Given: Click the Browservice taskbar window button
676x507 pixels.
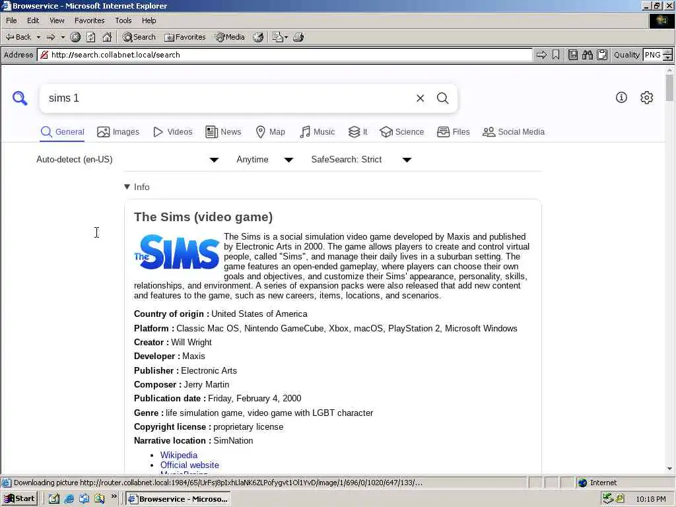Looking at the screenshot, I should coord(178,499).
